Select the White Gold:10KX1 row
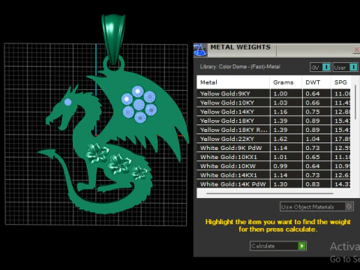The image size is (360, 270). [274, 157]
